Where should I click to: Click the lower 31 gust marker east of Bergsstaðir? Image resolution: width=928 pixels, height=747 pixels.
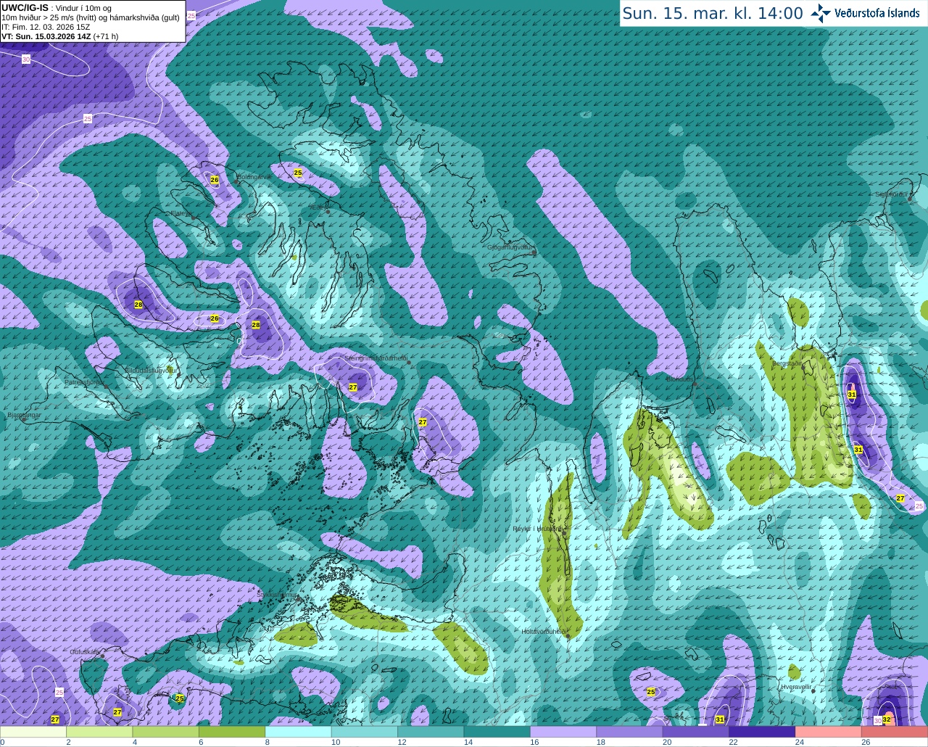coord(858,450)
